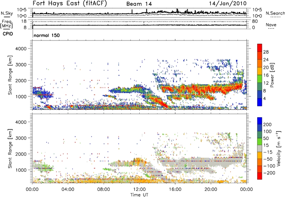
Task: Click the "Time UT" axis title
Action: coord(139,195)
